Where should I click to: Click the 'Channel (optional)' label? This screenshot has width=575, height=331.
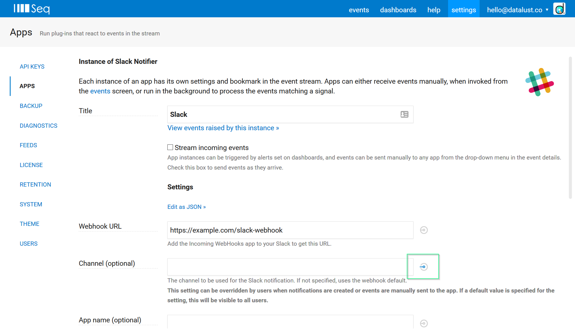tap(107, 263)
